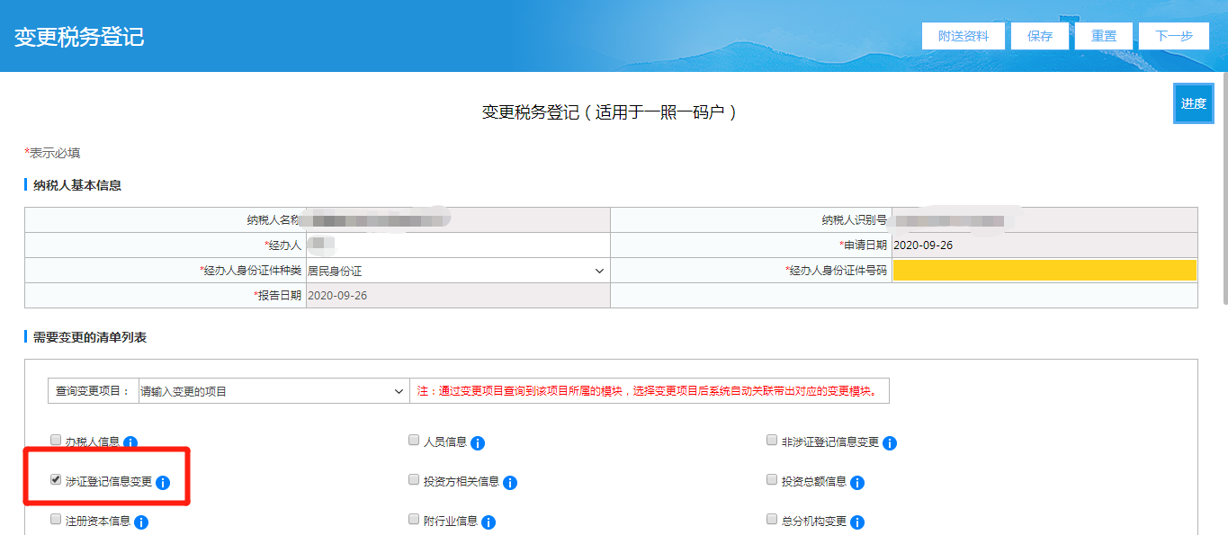Click the 保存 button

click(1039, 36)
